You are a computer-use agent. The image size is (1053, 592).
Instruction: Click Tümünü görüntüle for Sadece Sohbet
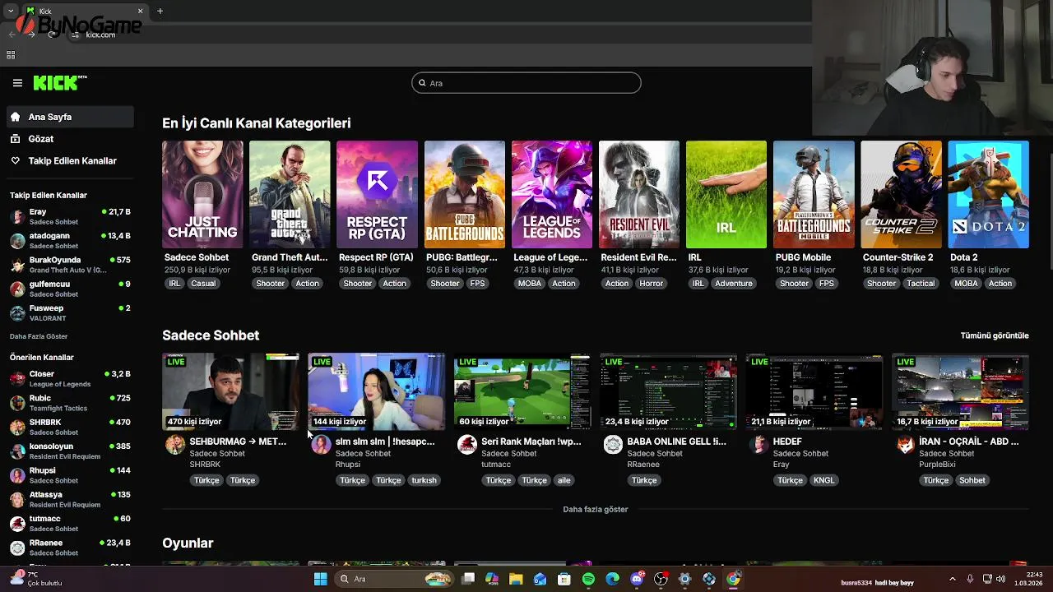point(995,335)
